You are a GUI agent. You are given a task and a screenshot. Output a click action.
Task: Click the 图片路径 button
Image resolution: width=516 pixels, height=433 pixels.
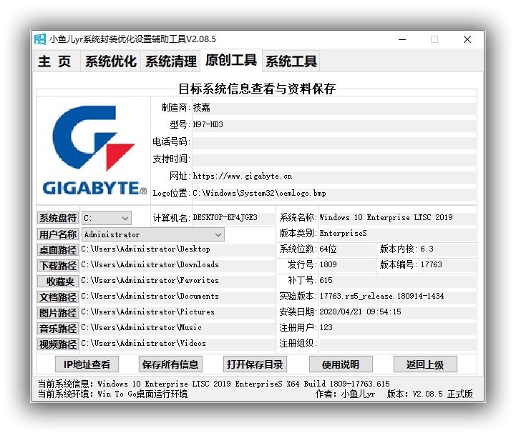point(57,313)
